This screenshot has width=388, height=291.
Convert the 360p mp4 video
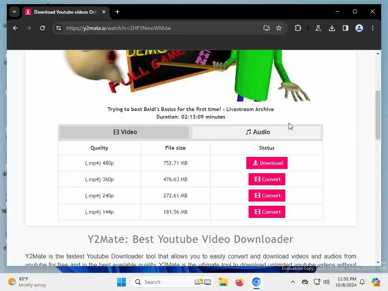[x=267, y=179]
